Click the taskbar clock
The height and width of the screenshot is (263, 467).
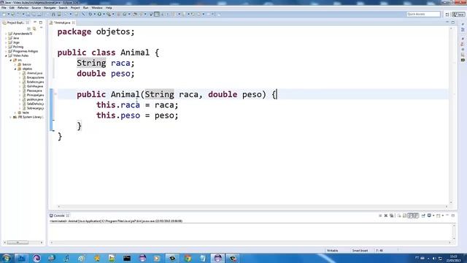point(453,258)
